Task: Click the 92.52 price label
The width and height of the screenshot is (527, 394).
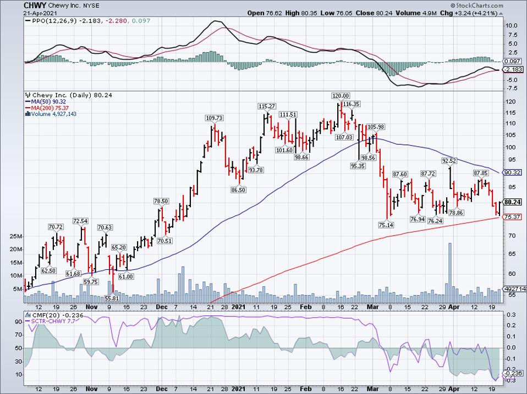Action: pos(449,161)
